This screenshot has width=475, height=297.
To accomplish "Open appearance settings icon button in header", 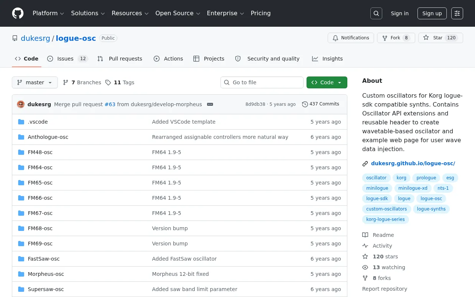I will 457,13.
